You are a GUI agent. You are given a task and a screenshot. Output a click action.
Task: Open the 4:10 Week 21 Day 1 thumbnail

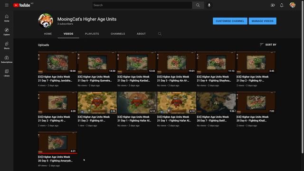[x=177, y=103]
